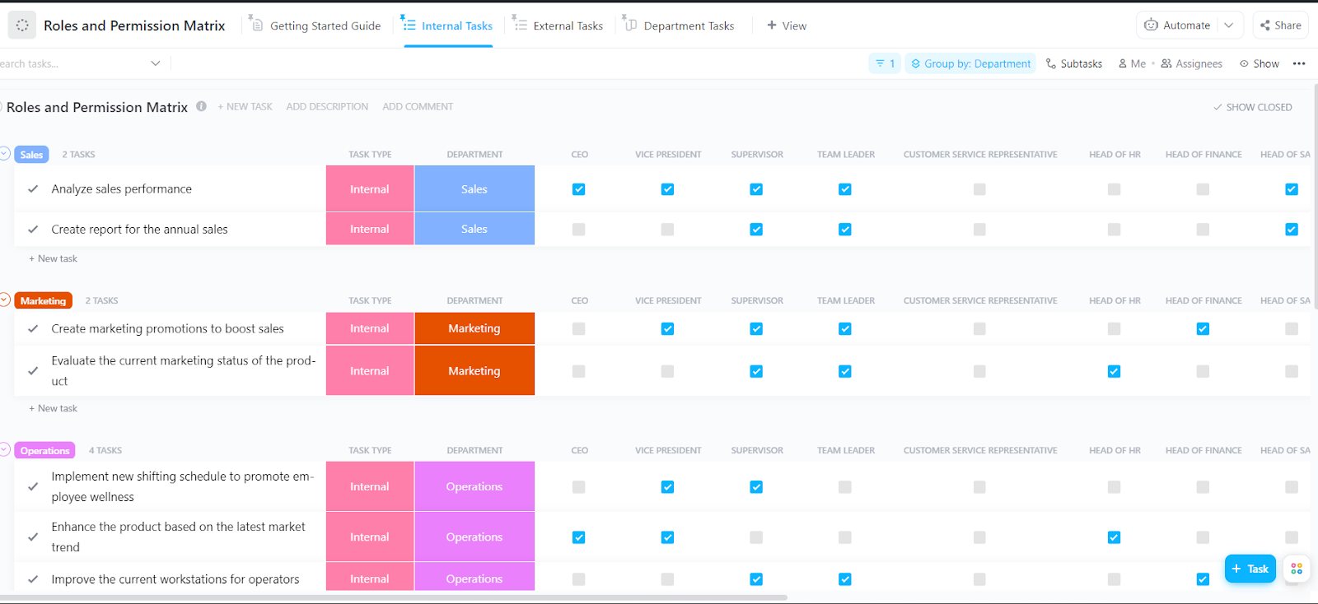This screenshot has height=604, width=1318.
Task: Expand the search tasks dropdown chevron
Action: tap(155, 63)
